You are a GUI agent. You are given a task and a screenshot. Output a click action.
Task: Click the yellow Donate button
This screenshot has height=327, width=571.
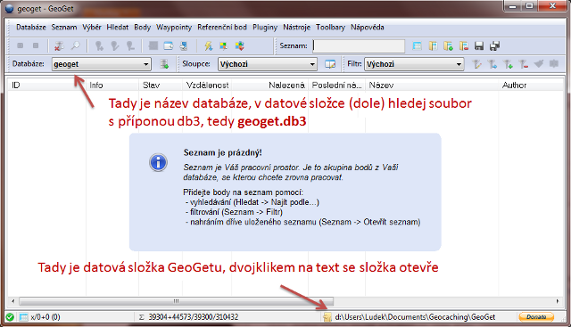coord(536,317)
